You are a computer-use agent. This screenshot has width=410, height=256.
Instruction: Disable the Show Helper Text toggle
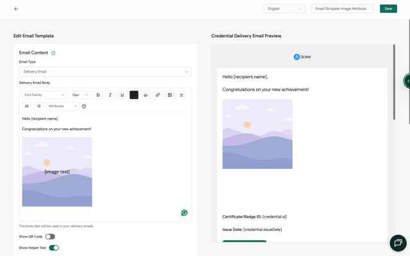coord(54,248)
